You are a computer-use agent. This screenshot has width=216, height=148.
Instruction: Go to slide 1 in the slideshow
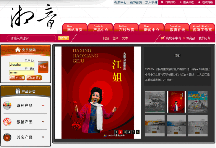click(x=116, y=132)
